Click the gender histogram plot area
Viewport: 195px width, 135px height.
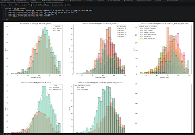click(x=36, y=49)
